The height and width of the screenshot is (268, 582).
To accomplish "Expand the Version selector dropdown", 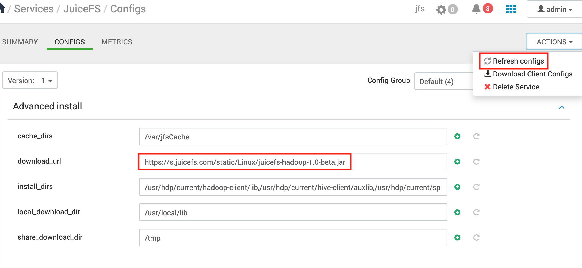I will point(30,81).
